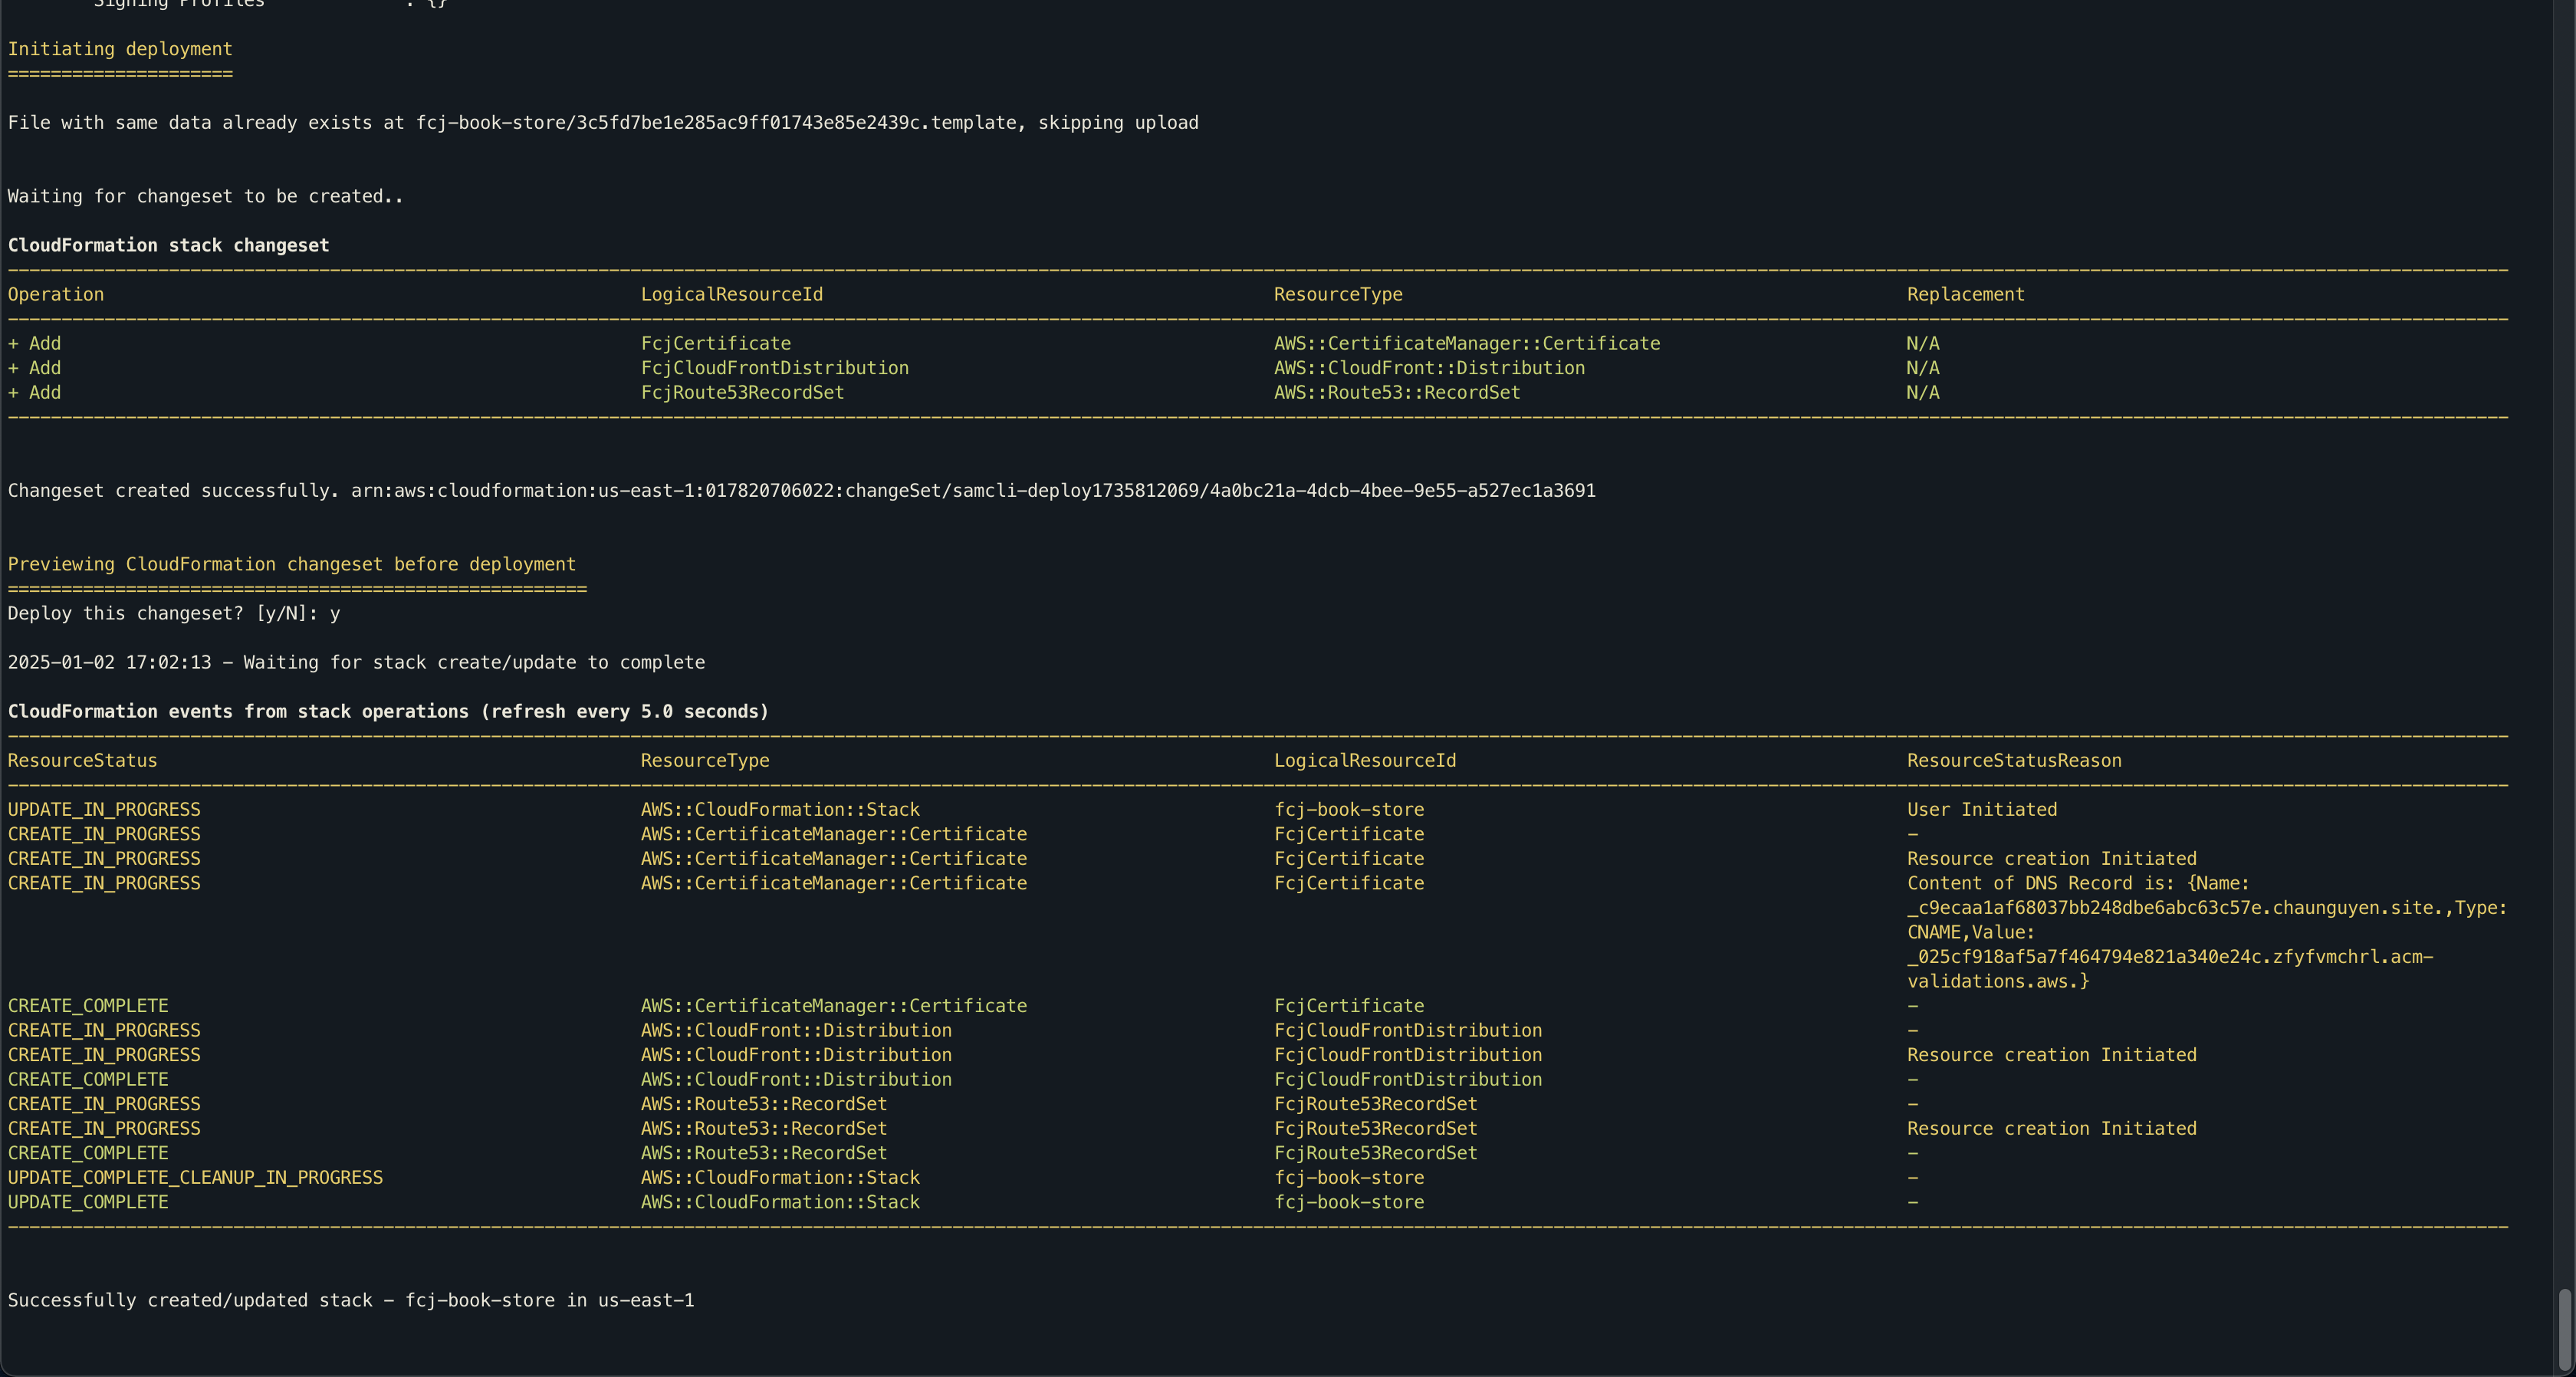2576x1377 pixels.
Task: Click the 'UPDATE_IN_PROGRESS' status
Action: coord(104,810)
